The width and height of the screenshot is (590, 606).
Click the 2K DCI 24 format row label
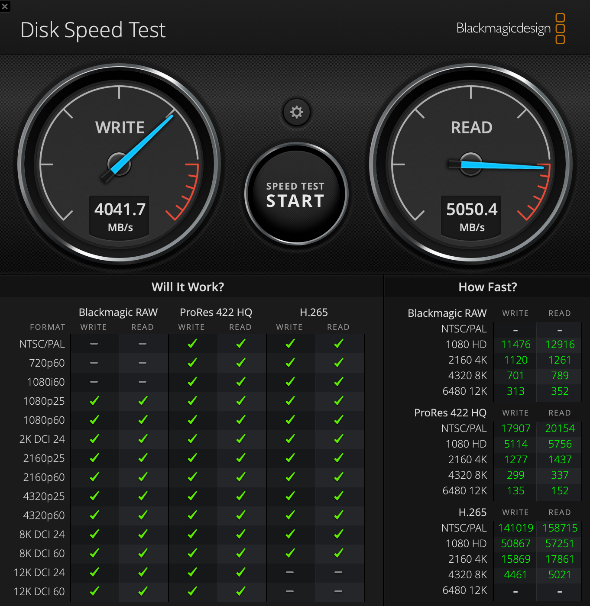pyautogui.click(x=42, y=439)
